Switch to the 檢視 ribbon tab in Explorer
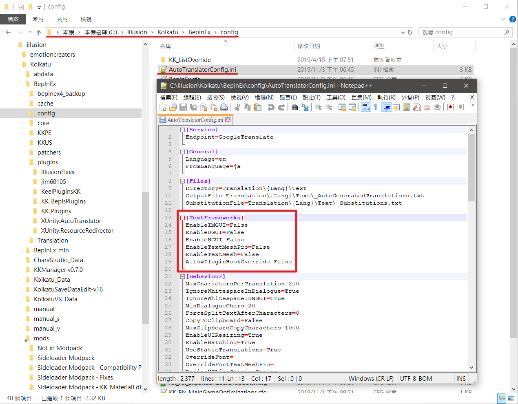The height and width of the screenshot is (404, 518). pos(86,19)
